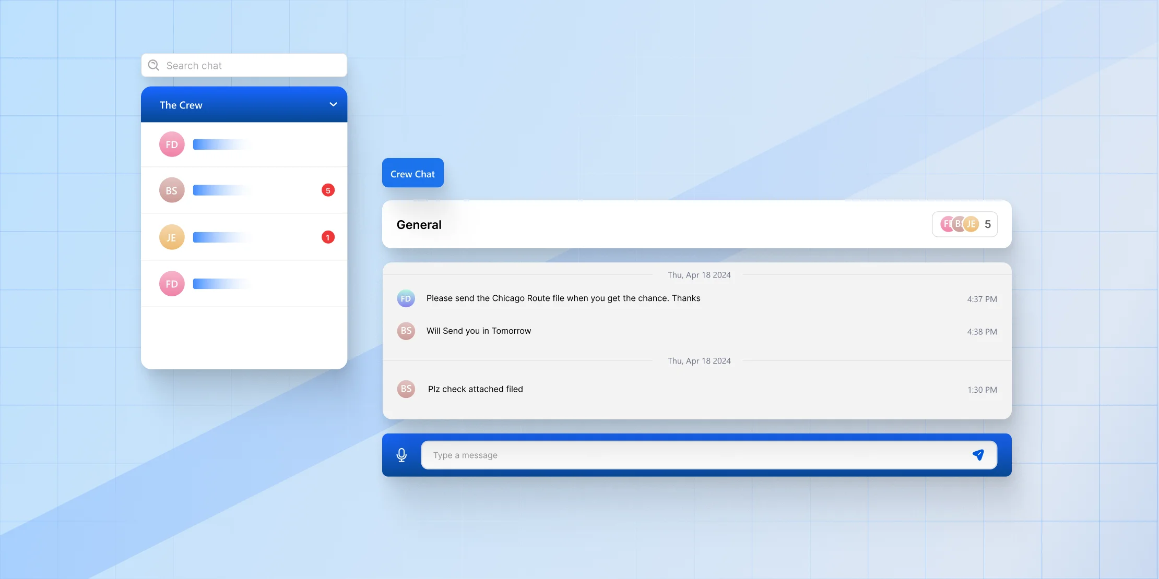Viewport: 1159px width, 579px height.
Task: Click the FD avatar bottom of sidebar list
Action: [171, 284]
